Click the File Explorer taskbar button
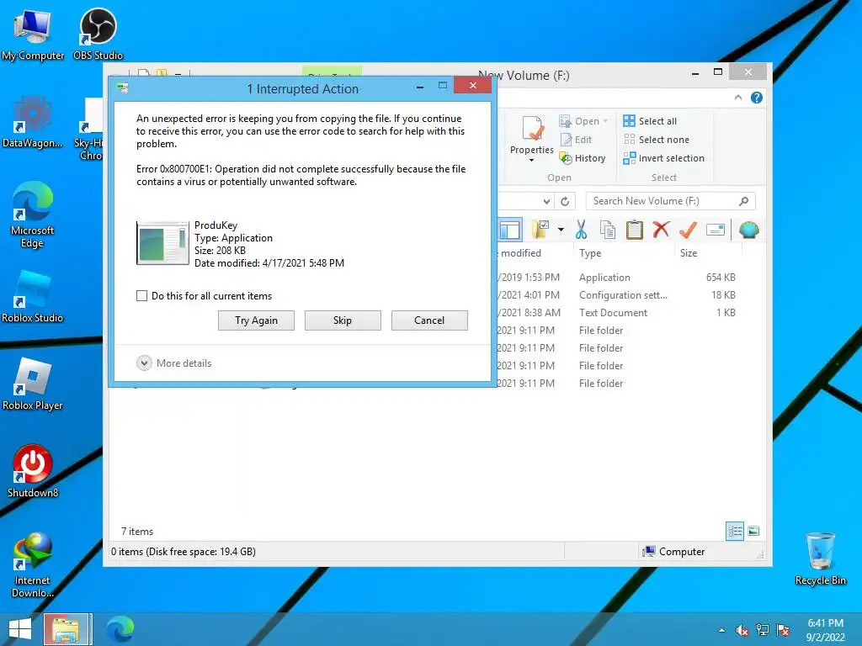 66,629
